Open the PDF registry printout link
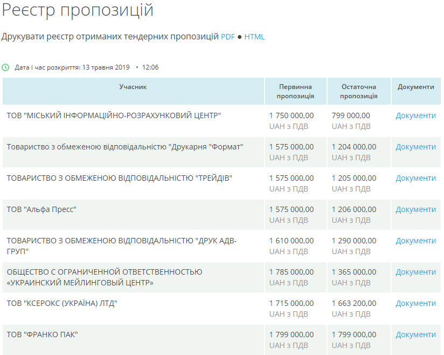 (228, 37)
